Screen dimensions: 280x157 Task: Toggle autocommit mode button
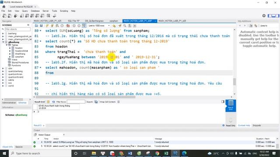pos(84,26)
